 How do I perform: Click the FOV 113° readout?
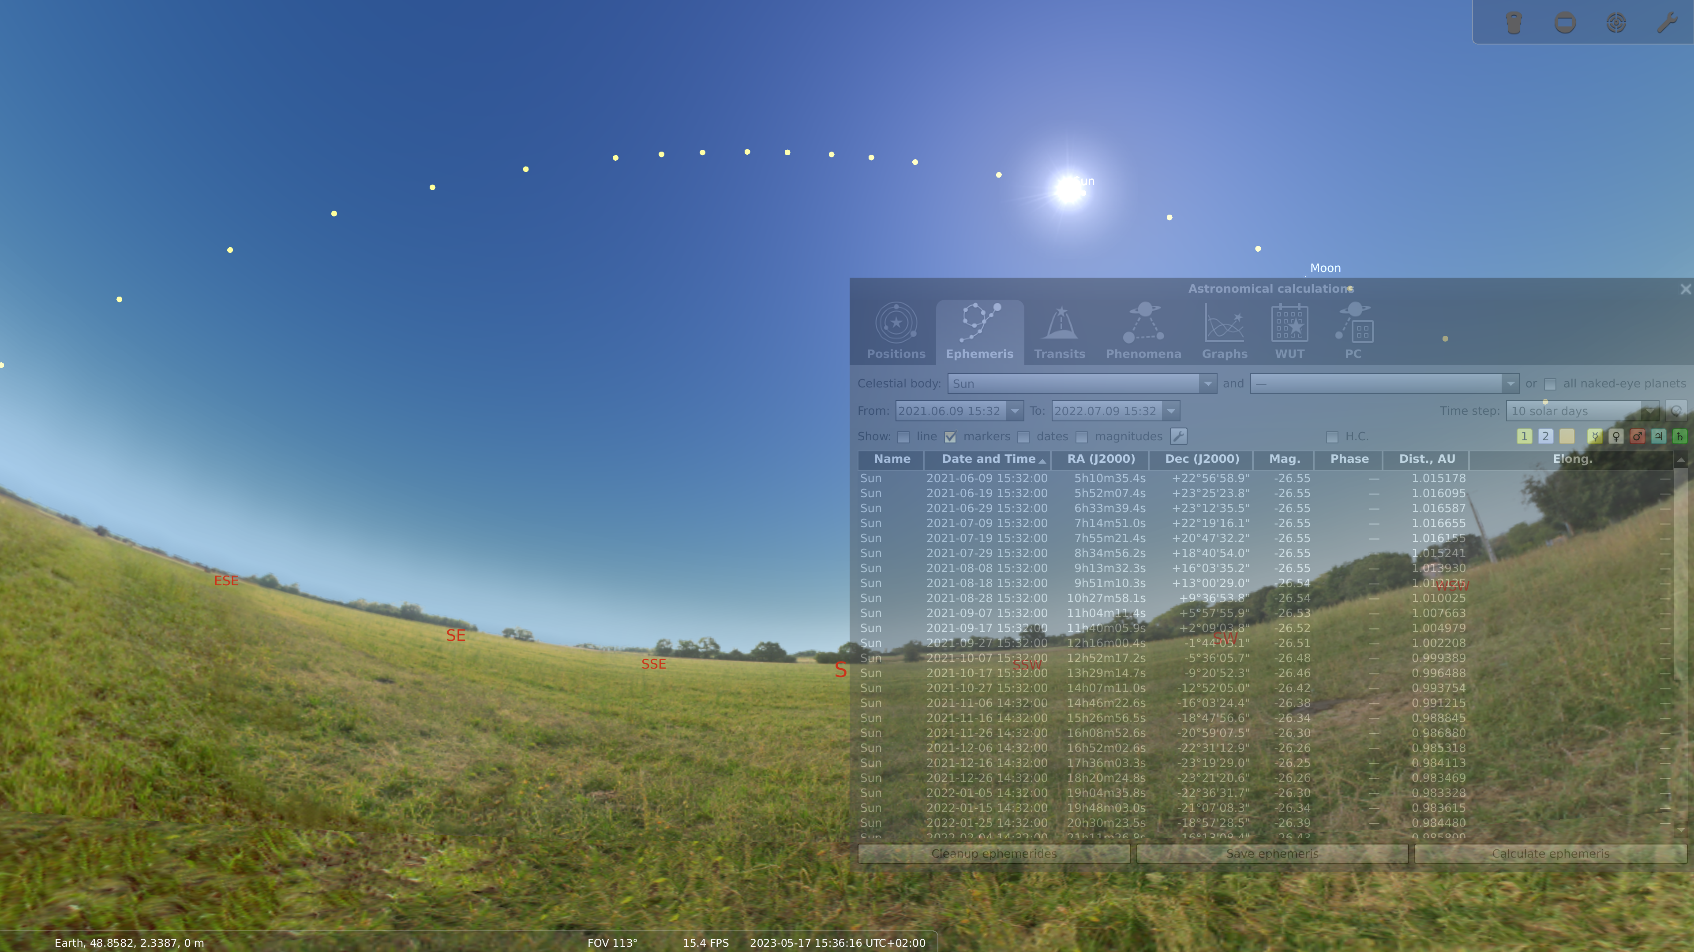click(612, 943)
